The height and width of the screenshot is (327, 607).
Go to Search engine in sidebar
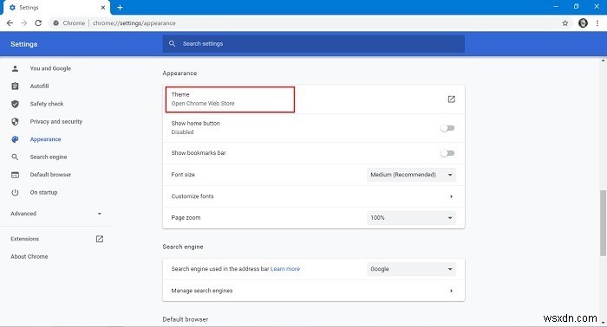pyautogui.click(x=49, y=157)
